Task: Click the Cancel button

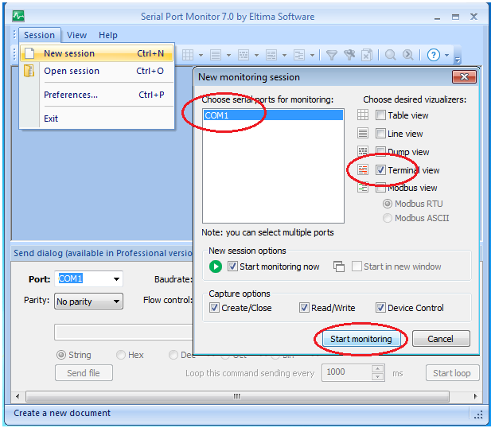Action: (x=441, y=339)
